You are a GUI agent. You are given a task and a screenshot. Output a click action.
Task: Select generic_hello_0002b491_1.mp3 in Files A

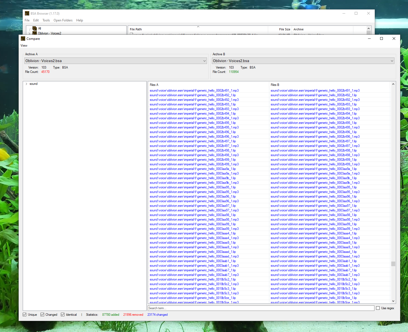tap(194, 91)
